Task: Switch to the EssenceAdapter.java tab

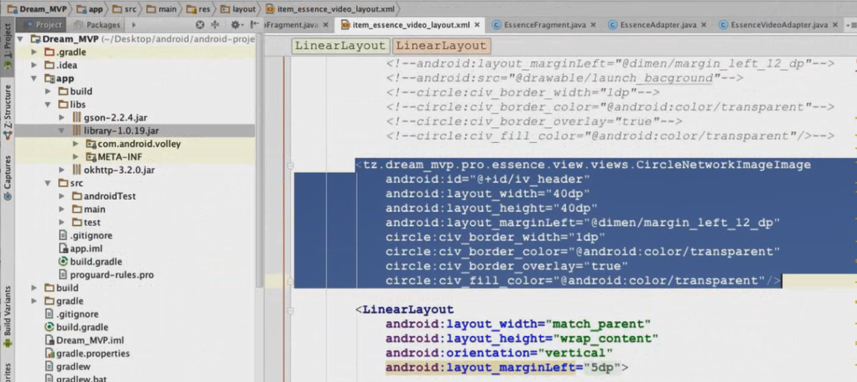Action: pyautogui.click(x=658, y=25)
